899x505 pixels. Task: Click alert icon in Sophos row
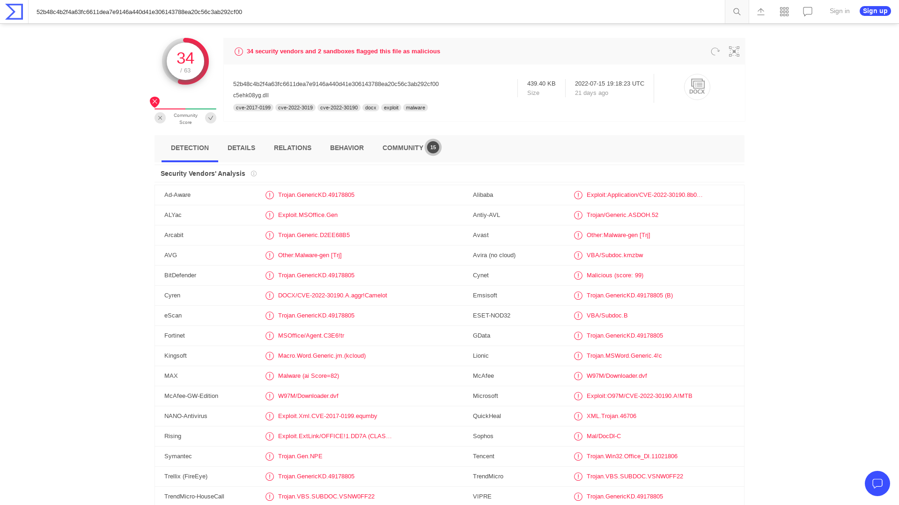578,436
